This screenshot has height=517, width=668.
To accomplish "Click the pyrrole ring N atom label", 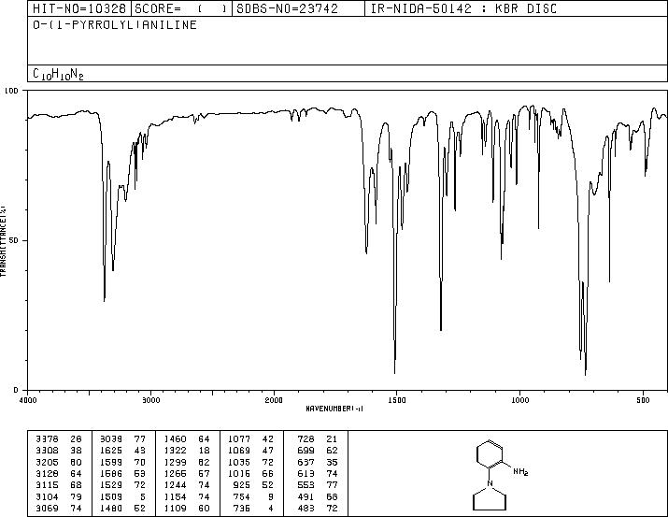I will pos(490,483).
